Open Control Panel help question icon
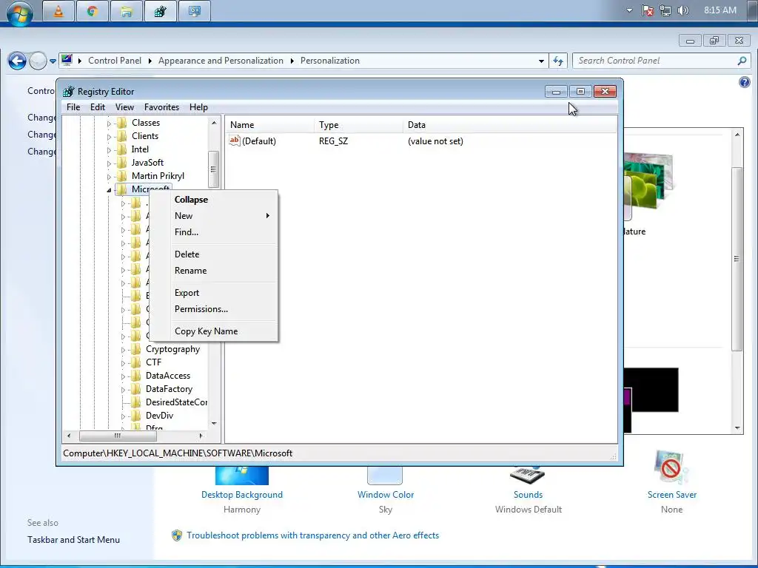758x568 pixels. tap(745, 82)
